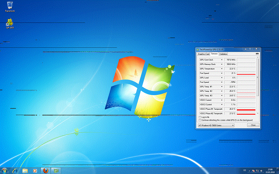Open the Papierkorb recycle bin icon
Image resolution: width=279 pixels, height=174 pixels.
(x=10, y=7)
